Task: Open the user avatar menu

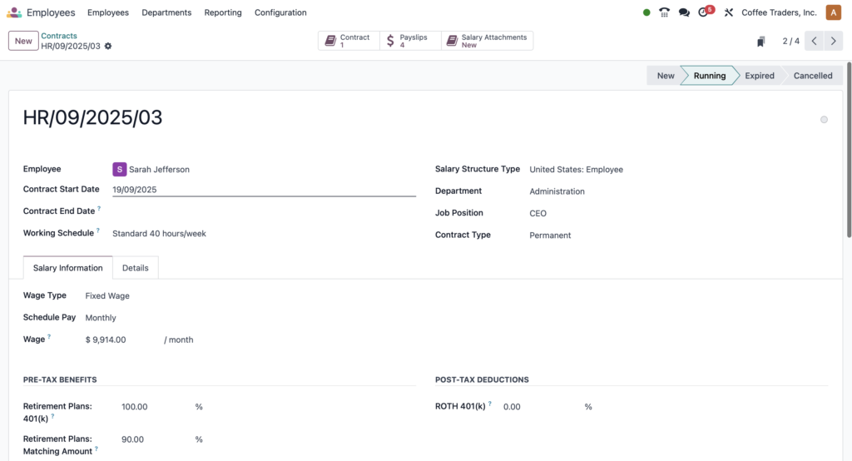Action: tap(833, 12)
